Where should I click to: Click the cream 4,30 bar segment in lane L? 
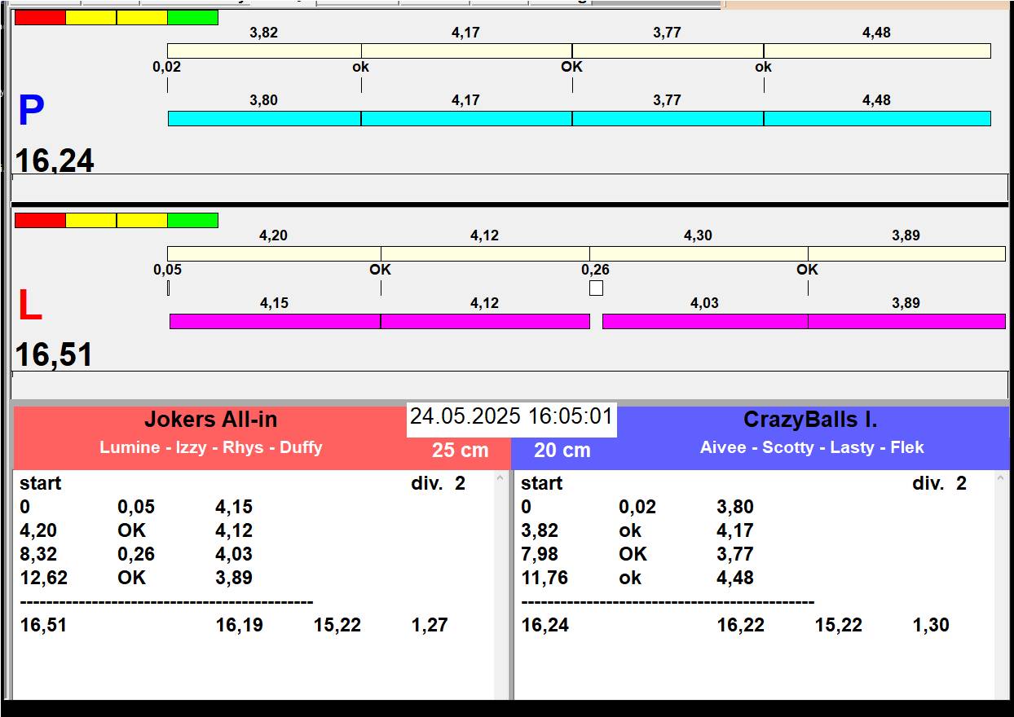coord(699,253)
